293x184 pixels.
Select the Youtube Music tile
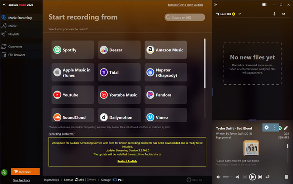coord(119,95)
